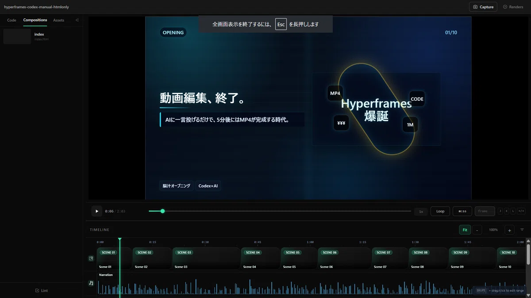
Task: Jump to 0:30 on the ruler
Action: click(x=205, y=242)
